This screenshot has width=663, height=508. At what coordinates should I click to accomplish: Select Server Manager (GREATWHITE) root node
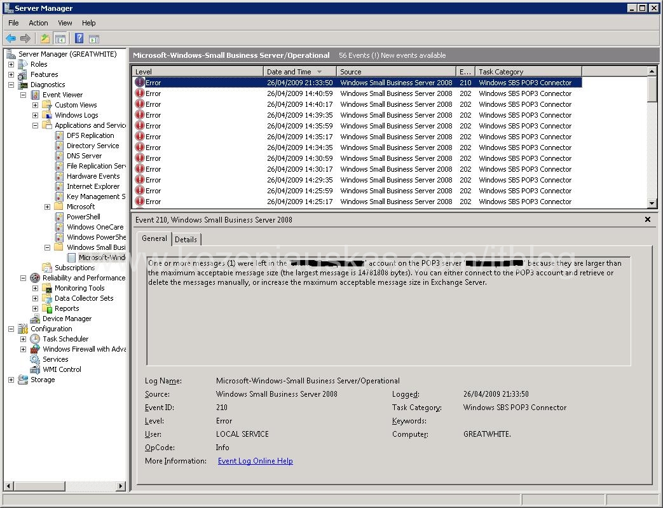point(67,54)
